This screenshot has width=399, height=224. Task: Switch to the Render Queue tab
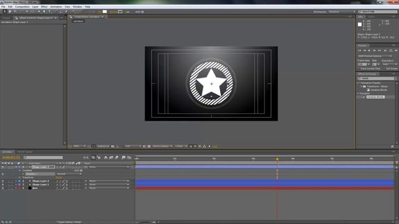pyautogui.click(x=25, y=152)
